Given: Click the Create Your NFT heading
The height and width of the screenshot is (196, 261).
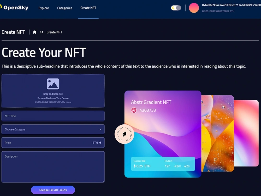Looking at the screenshot, I should [x=44, y=52].
